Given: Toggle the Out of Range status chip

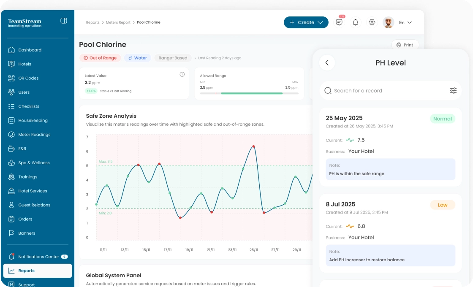Looking at the screenshot, I should (100, 58).
